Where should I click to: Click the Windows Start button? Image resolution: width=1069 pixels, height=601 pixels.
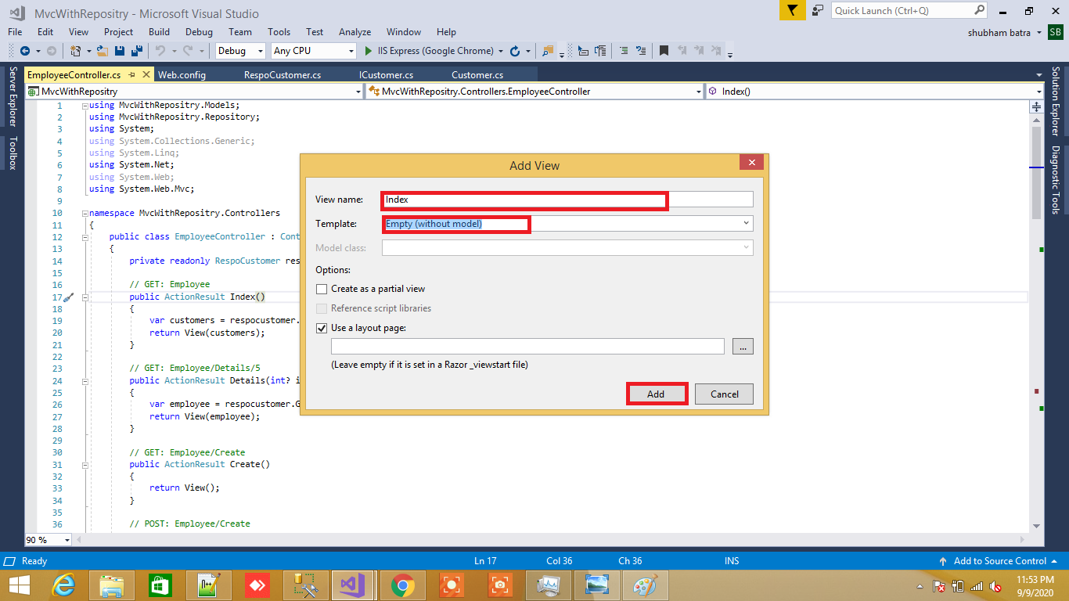point(19,585)
